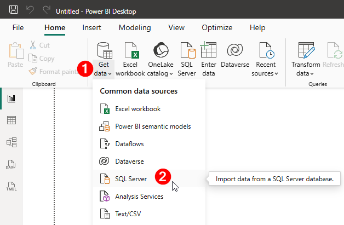Open Table view from left sidebar
Screen dimensions: 344x225
pyautogui.click(x=12, y=120)
